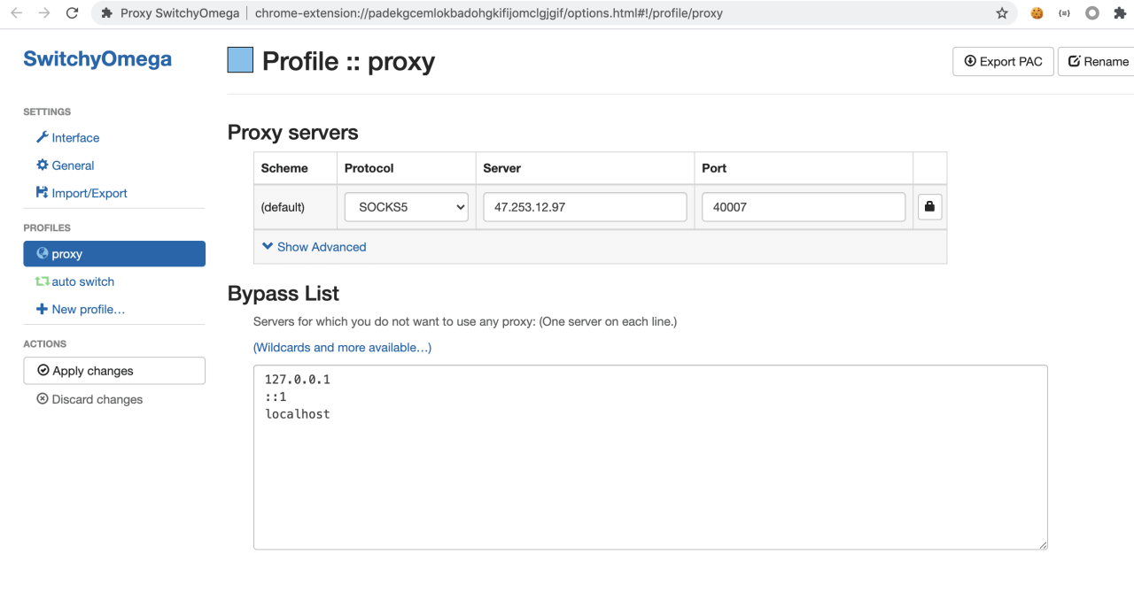Open the Interface settings page
The height and width of the screenshot is (608, 1134).
pyautogui.click(x=67, y=138)
